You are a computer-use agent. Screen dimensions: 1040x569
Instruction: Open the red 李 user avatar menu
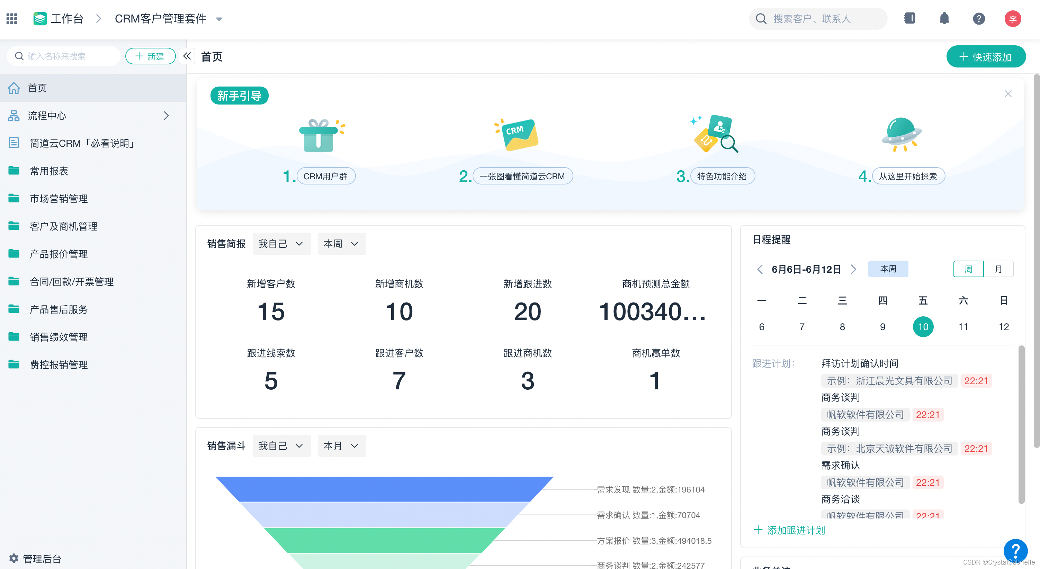(1013, 19)
